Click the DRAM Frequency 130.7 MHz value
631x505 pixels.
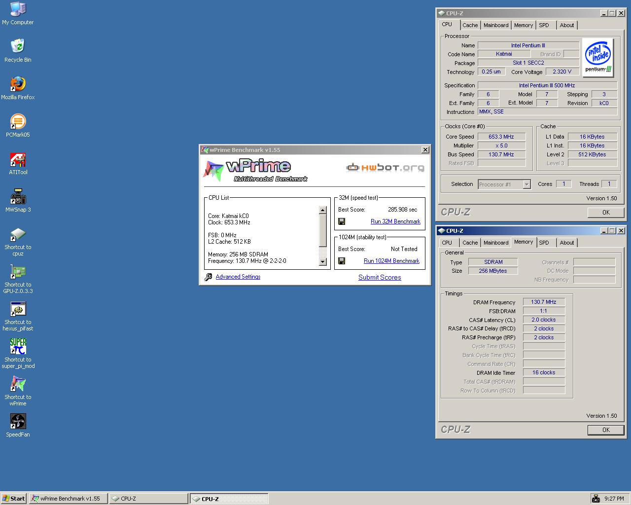pyautogui.click(x=544, y=302)
